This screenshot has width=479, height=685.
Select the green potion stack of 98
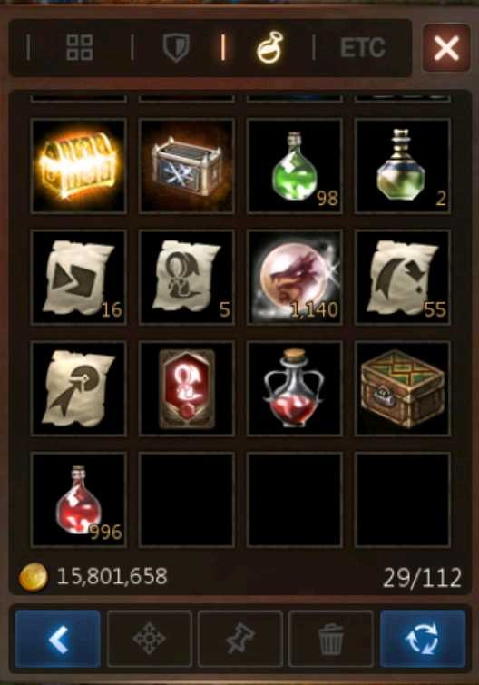295,165
